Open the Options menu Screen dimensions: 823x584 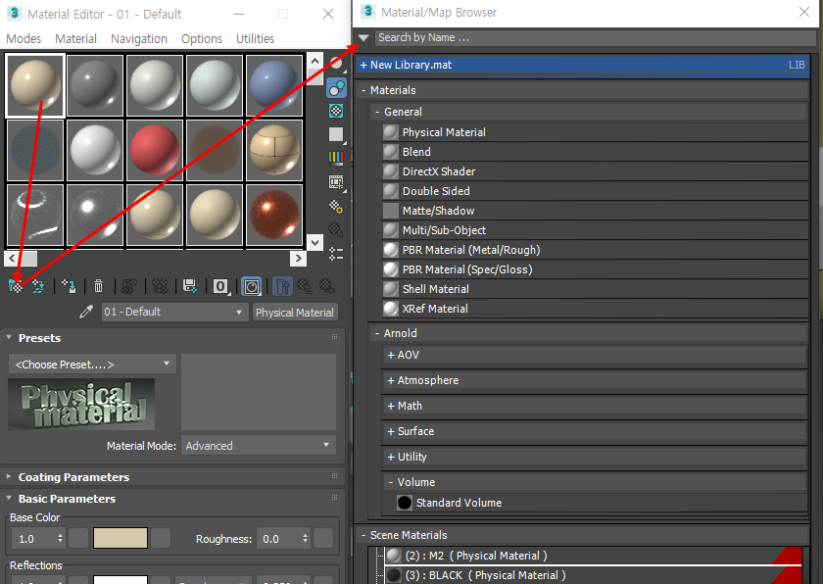coord(202,39)
